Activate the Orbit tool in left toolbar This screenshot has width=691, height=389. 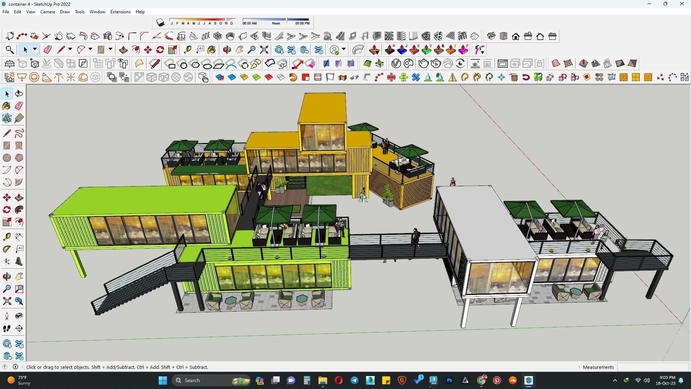click(6, 277)
